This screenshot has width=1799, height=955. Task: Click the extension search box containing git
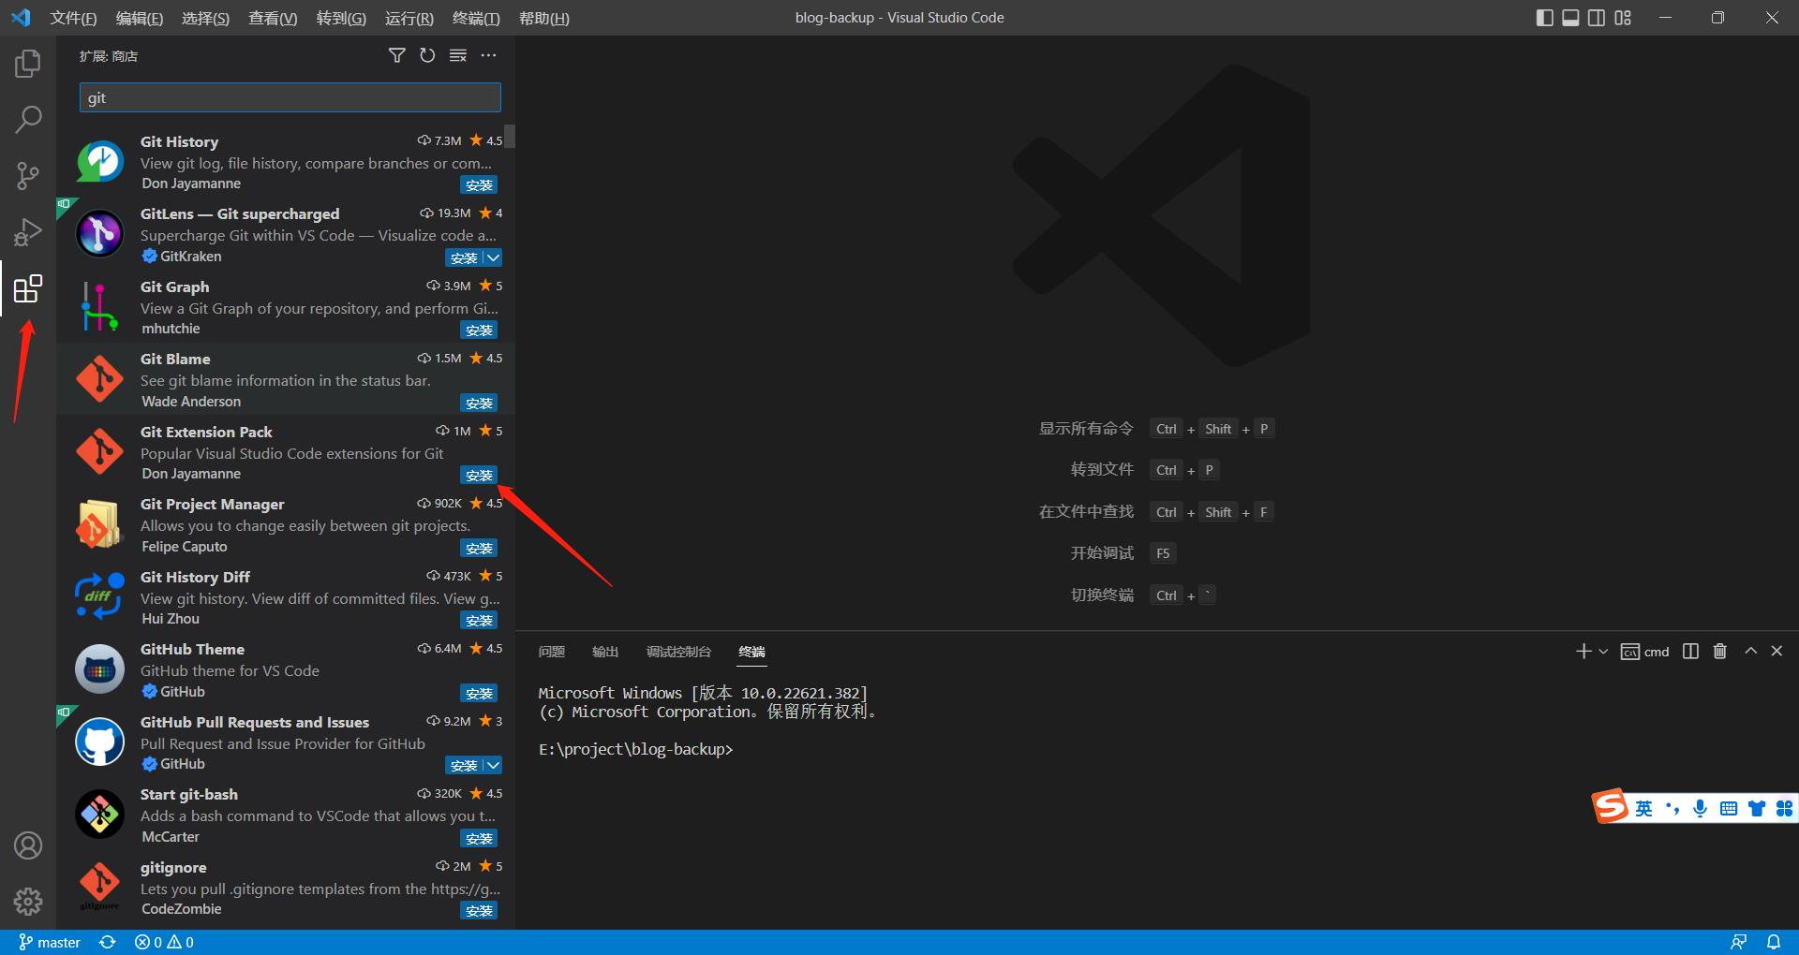click(290, 98)
